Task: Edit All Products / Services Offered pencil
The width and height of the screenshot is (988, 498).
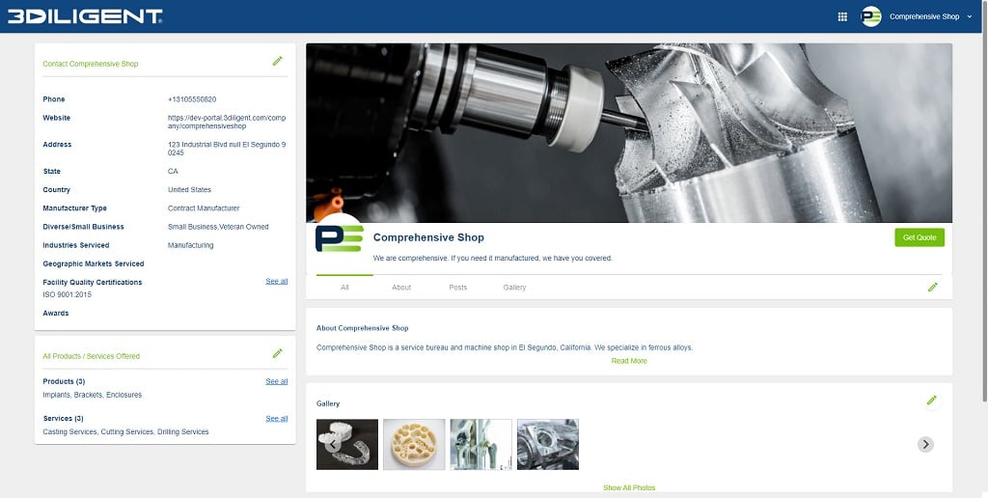Action: (277, 354)
